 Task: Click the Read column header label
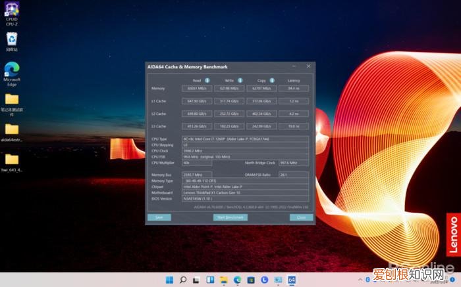197,81
